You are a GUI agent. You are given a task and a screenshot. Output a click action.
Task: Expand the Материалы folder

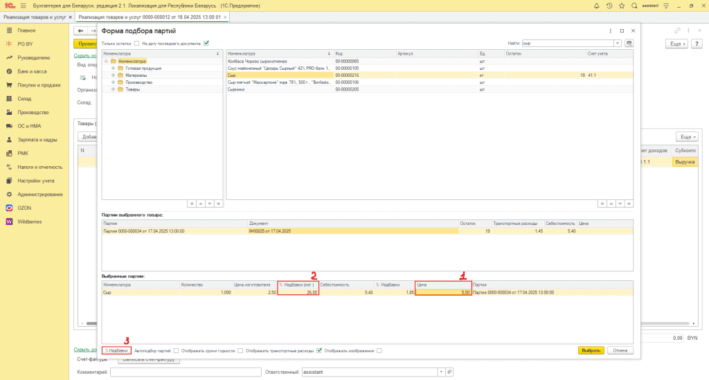(x=113, y=75)
